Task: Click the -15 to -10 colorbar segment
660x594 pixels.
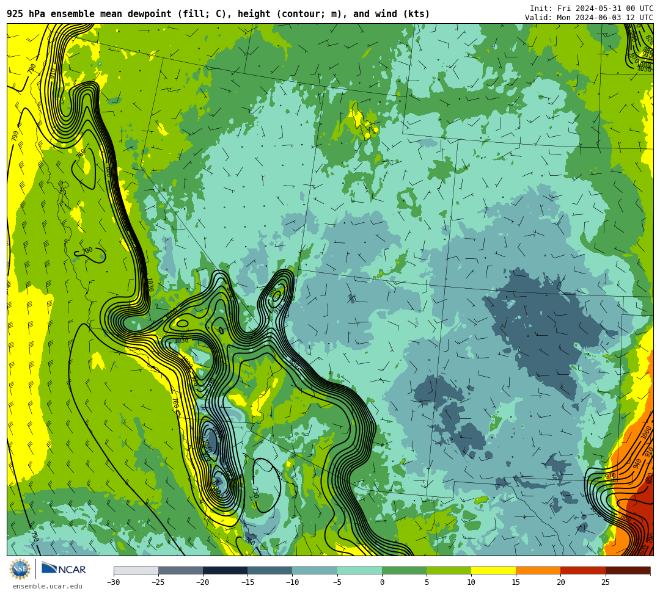Action: pos(270,570)
